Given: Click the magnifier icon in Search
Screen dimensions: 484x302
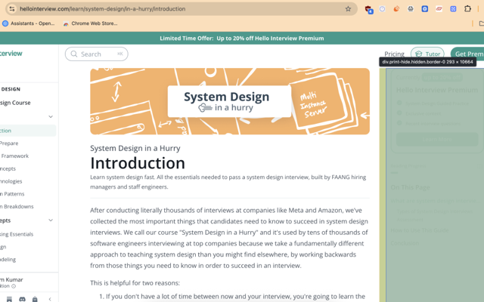Looking at the screenshot, I should pos(74,54).
